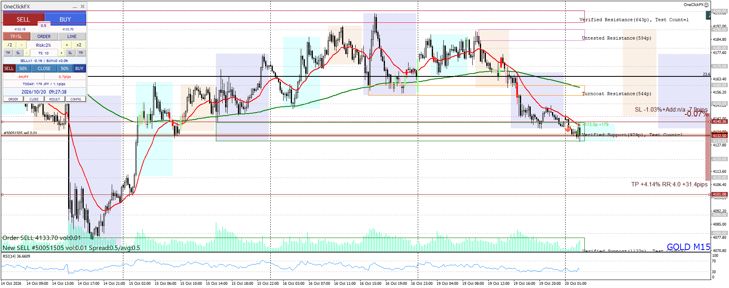Screen dimensions: 729x288
Task: Open the bottom ORDER tab
Action: pyautogui.click(x=13, y=99)
